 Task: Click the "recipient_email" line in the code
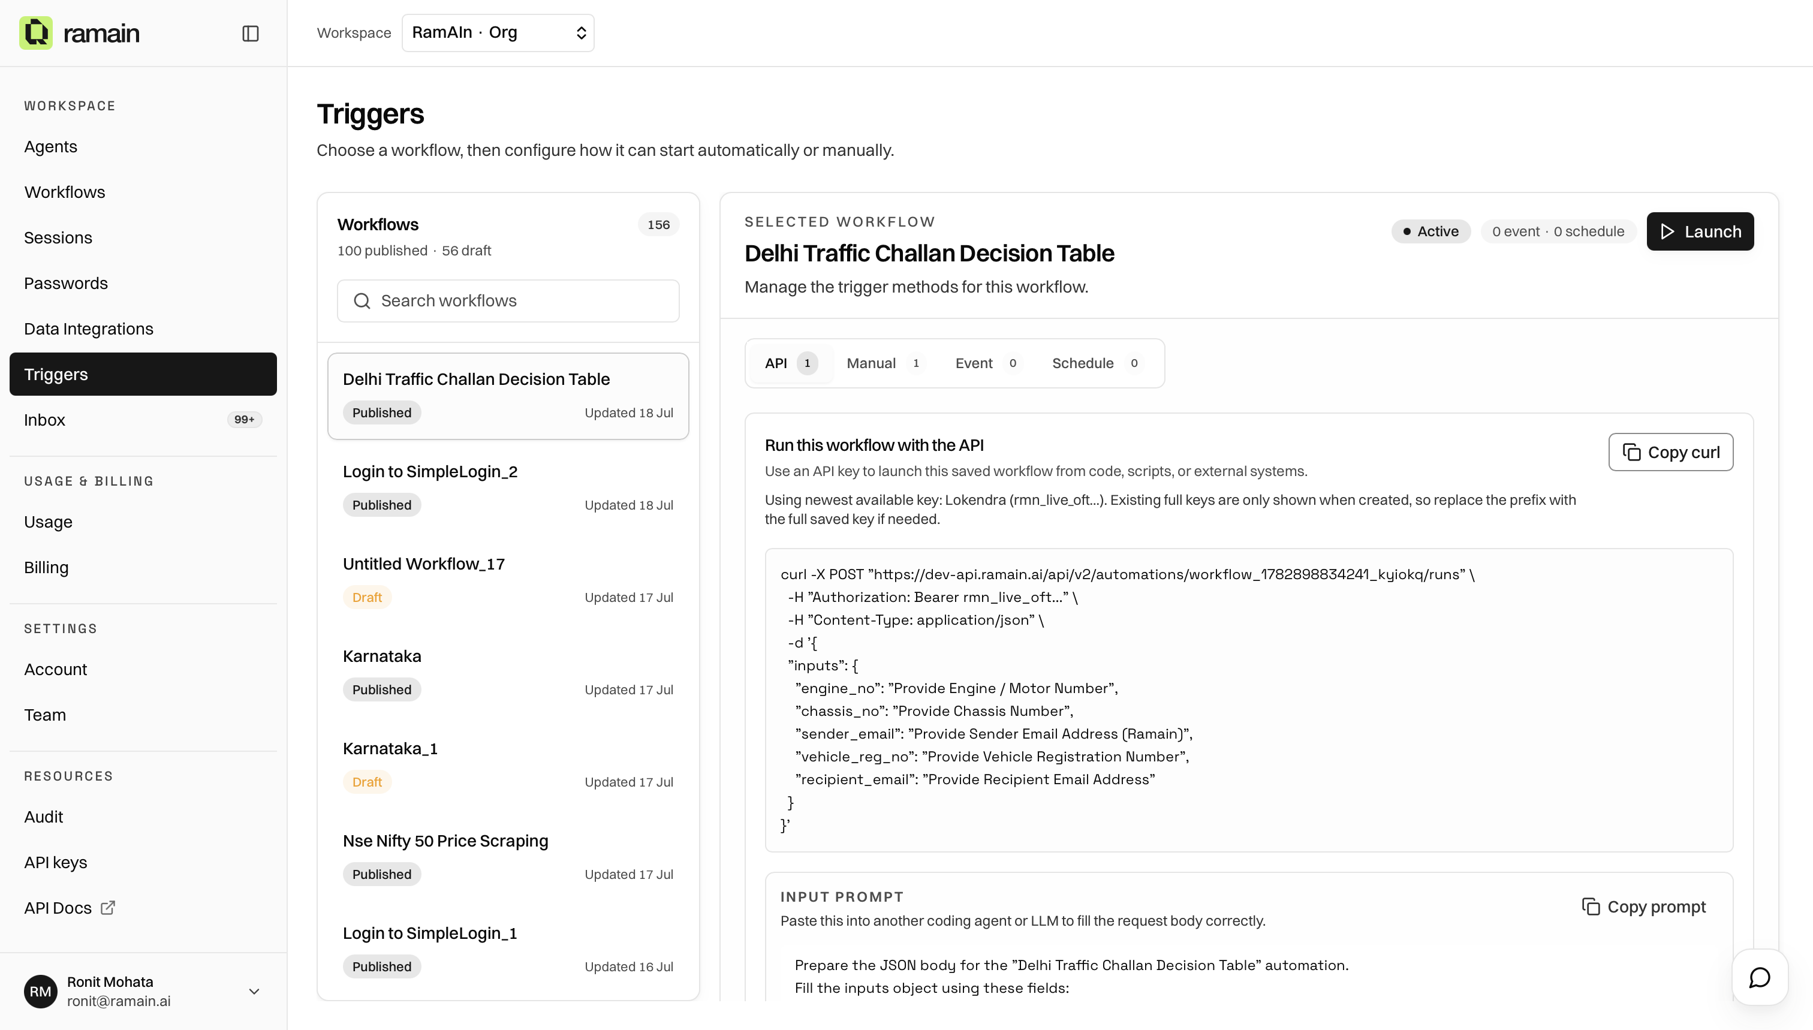975,779
